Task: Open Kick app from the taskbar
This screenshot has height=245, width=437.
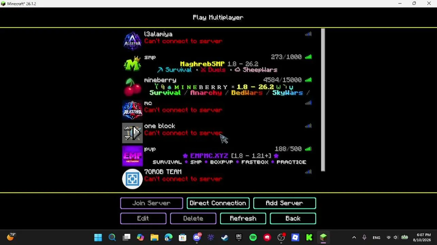Action: click(309, 237)
